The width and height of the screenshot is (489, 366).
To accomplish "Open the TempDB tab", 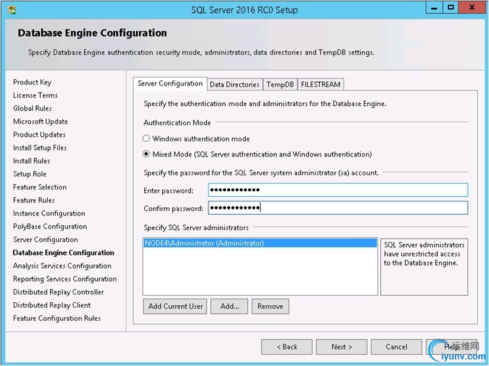I will 280,84.
